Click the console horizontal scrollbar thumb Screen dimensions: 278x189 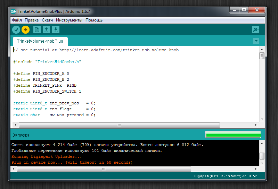pos(104,169)
